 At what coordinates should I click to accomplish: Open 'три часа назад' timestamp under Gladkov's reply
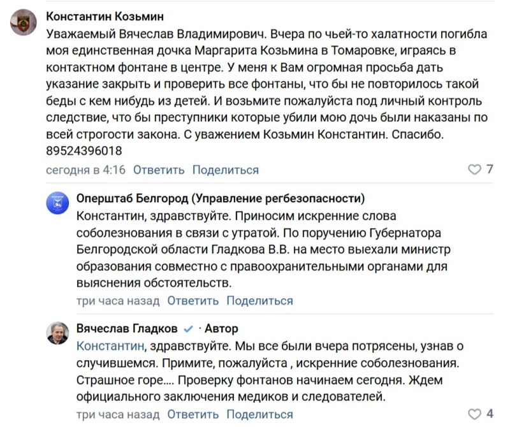click(x=118, y=415)
